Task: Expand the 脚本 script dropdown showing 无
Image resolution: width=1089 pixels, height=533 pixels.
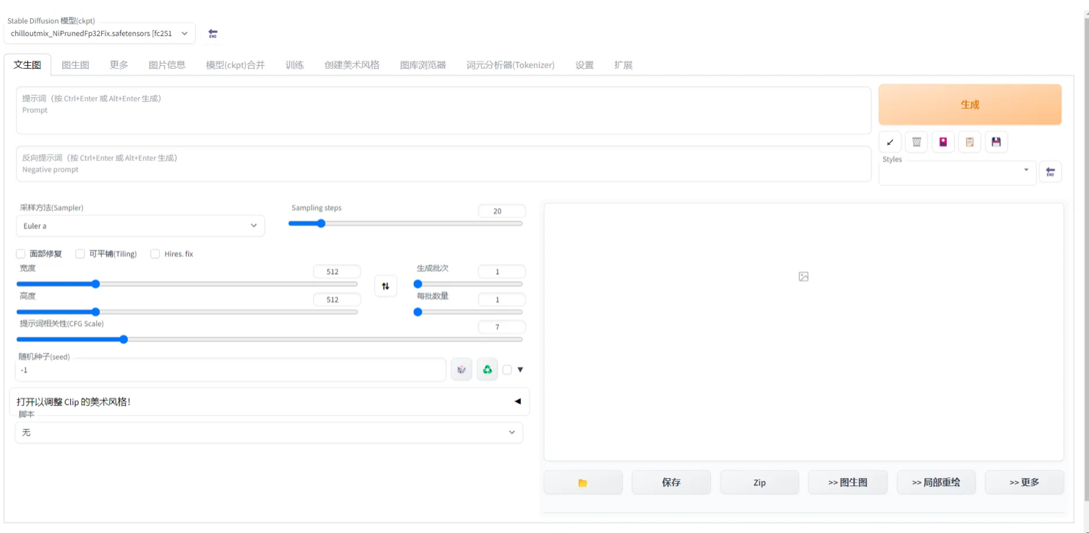Action: pyautogui.click(x=269, y=433)
